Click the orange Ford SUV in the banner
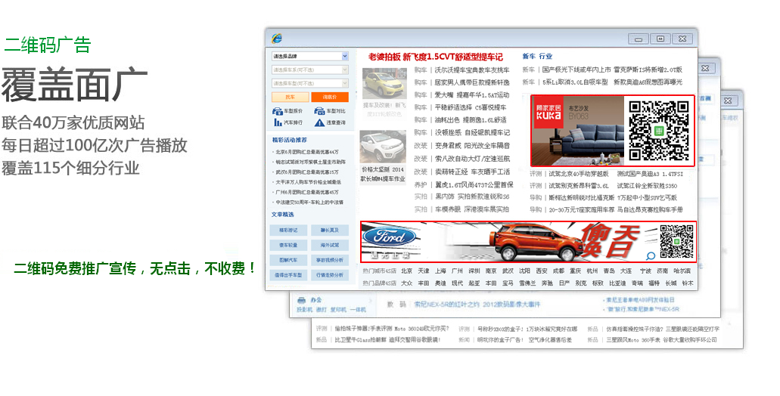The height and width of the screenshot is (396, 780). click(x=537, y=241)
